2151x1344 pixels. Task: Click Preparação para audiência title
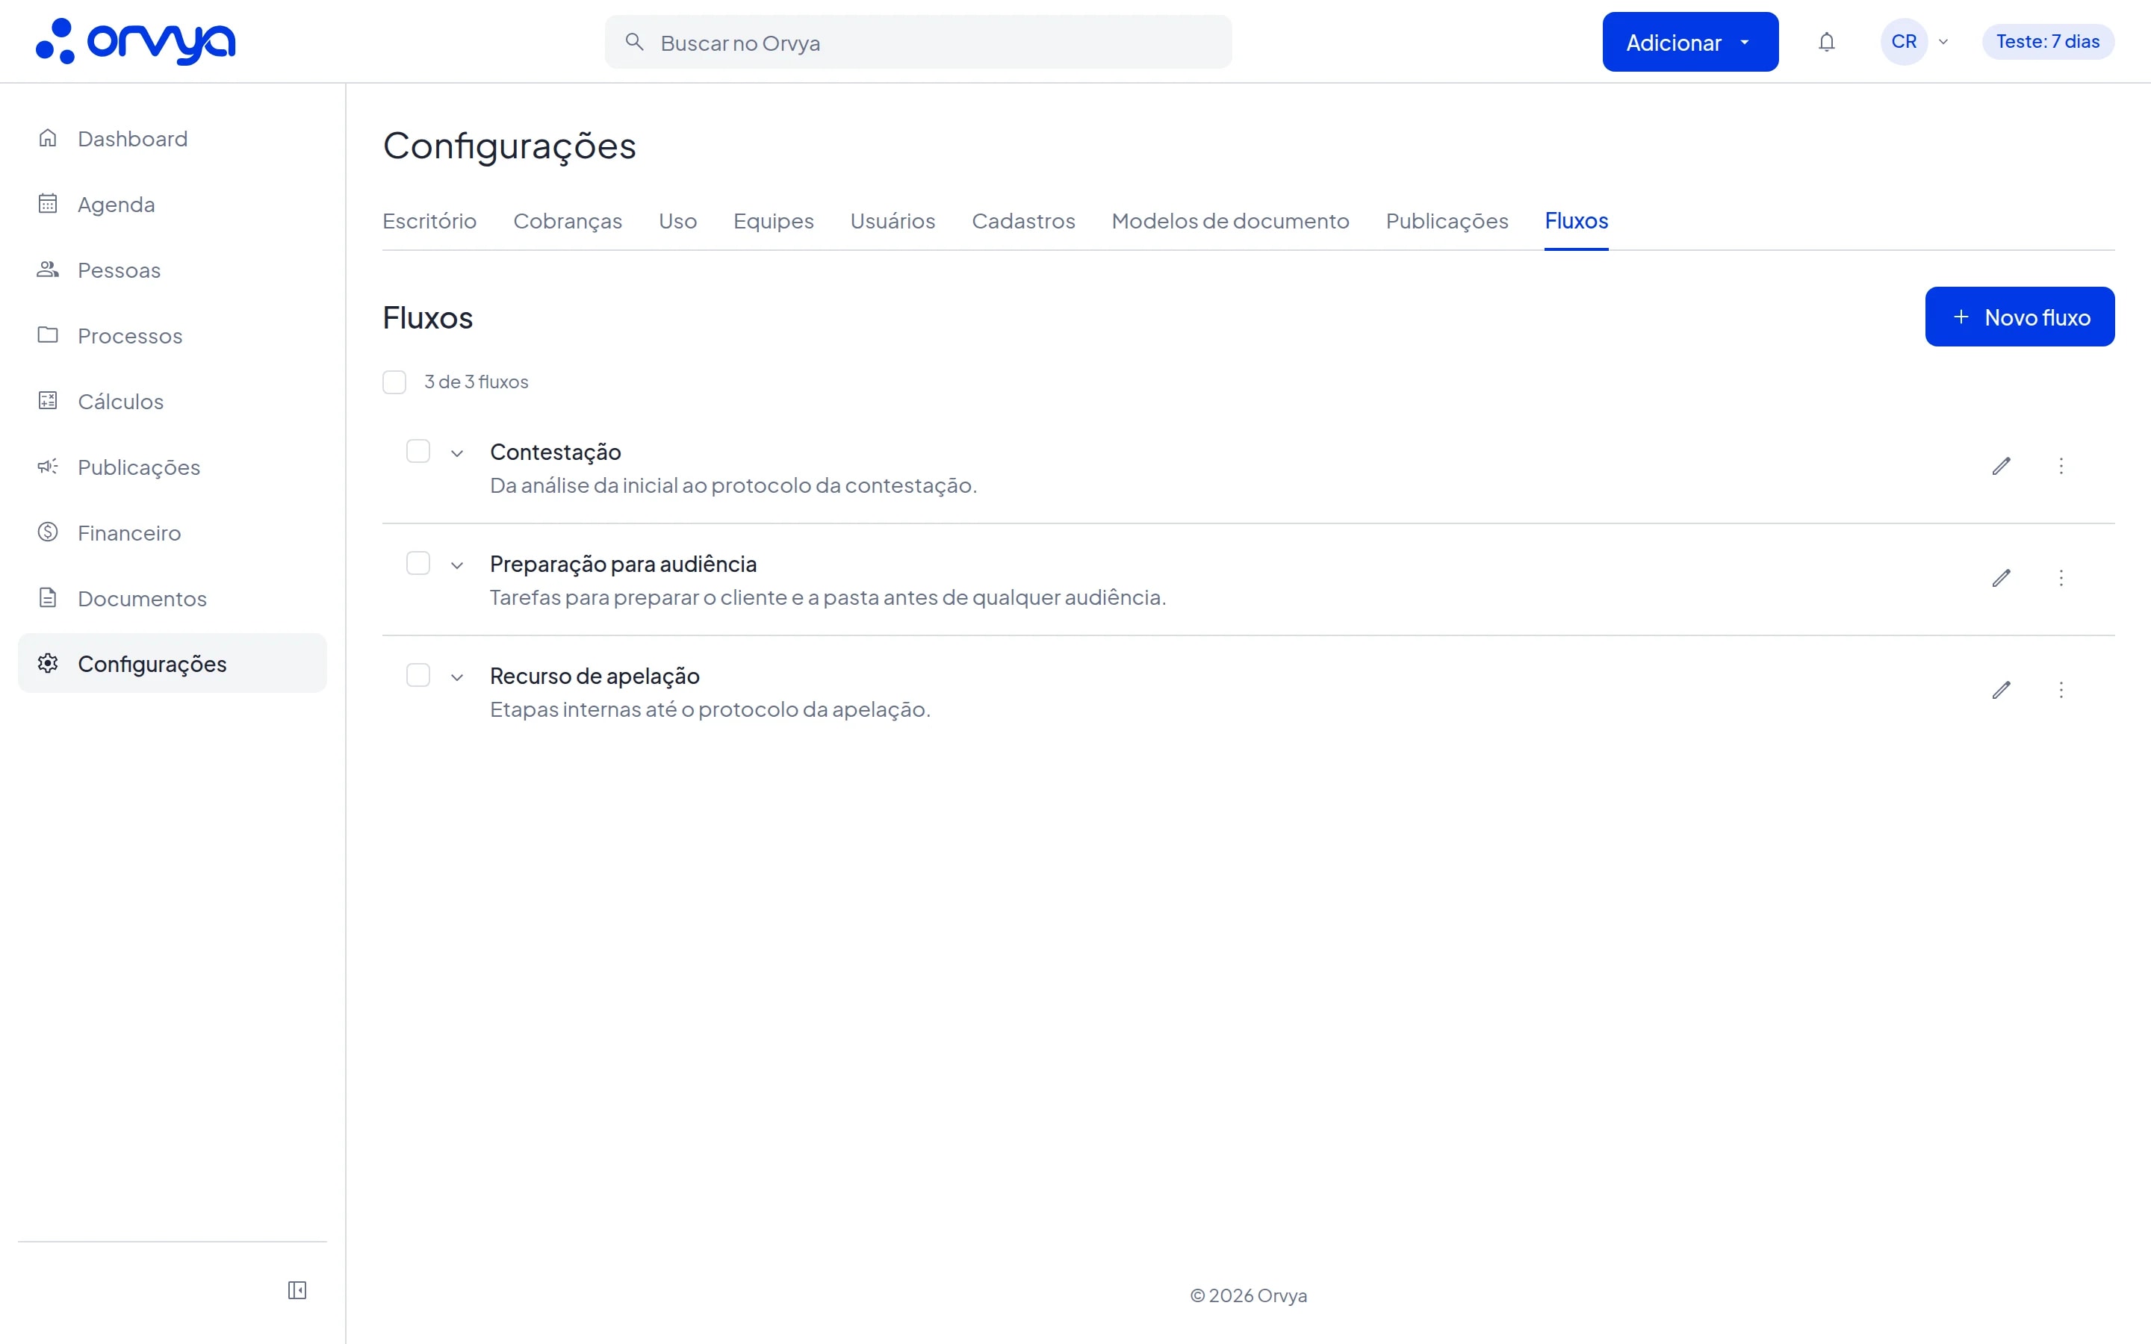[x=623, y=564]
